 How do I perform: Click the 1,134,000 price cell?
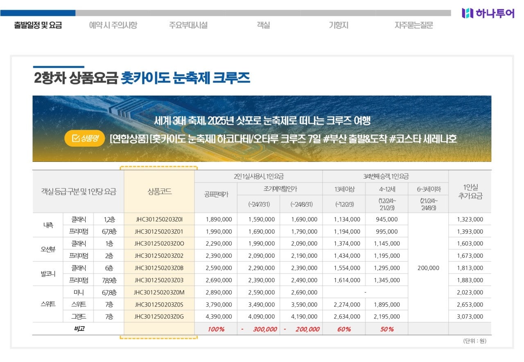pos(347,219)
